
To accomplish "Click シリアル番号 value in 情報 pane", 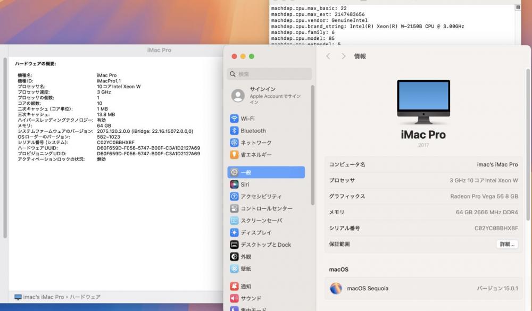I will point(496,228).
